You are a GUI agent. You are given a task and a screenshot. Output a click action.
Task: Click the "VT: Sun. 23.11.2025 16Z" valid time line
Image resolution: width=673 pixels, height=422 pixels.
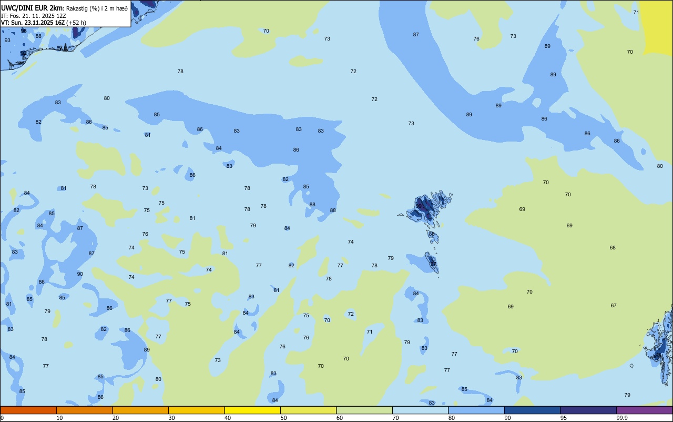pyautogui.click(x=33, y=23)
